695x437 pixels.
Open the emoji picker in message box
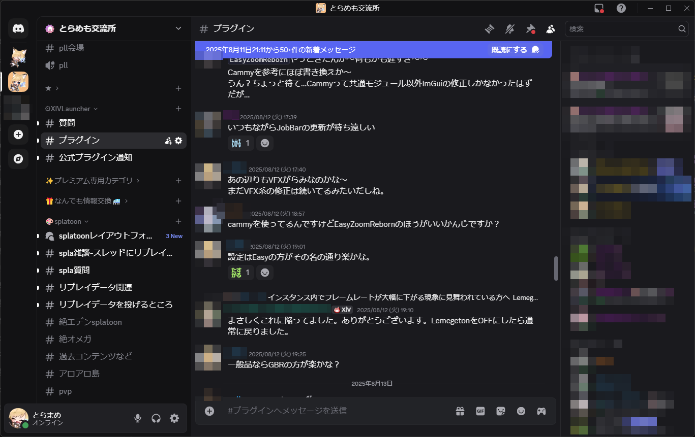521,411
